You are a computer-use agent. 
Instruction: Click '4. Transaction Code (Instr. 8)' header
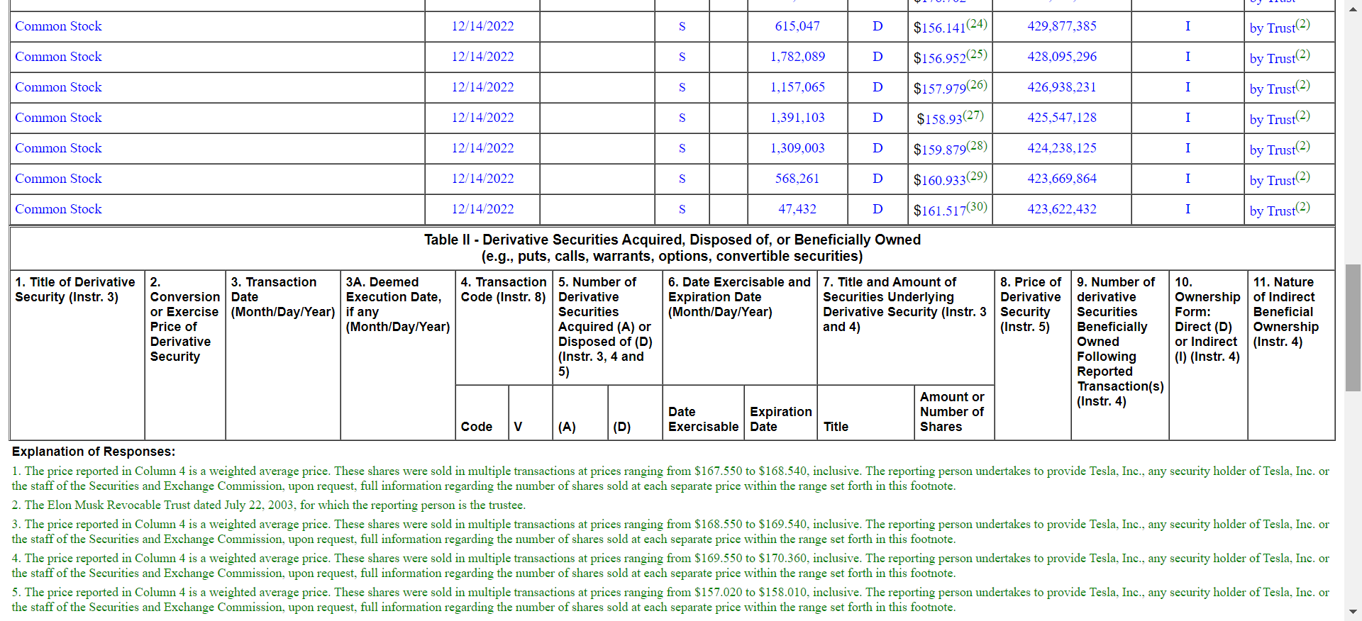tap(504, 289)
